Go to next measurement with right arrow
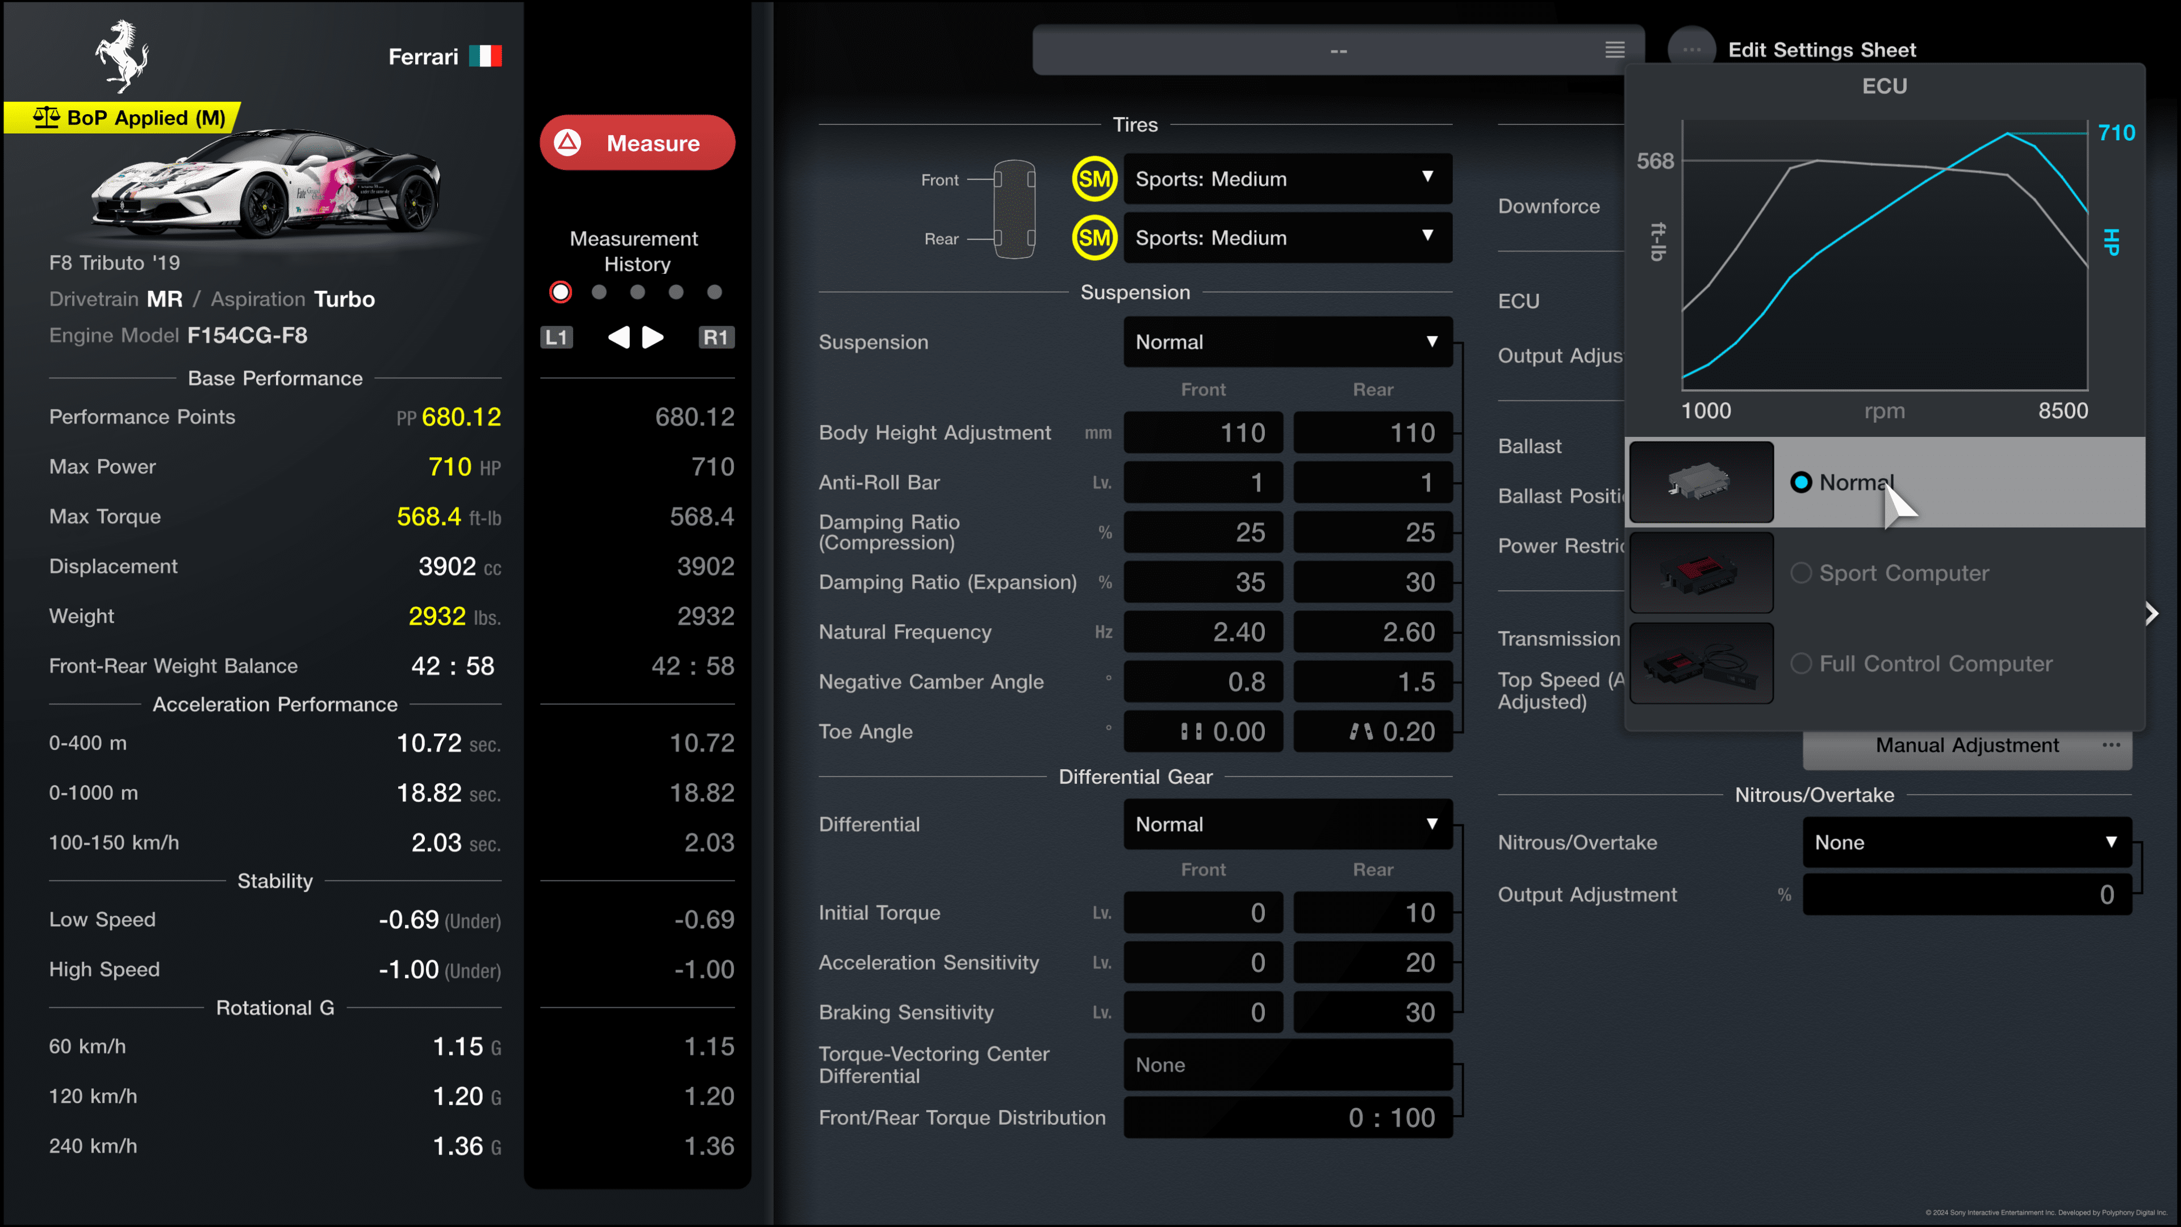The width and height of the screenshot is (2181, 1227). 653,337
